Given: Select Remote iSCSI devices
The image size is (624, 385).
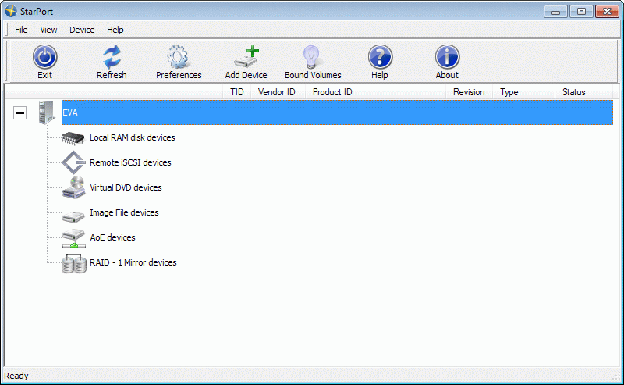Looking at the screenshot, I should [130, 162].
